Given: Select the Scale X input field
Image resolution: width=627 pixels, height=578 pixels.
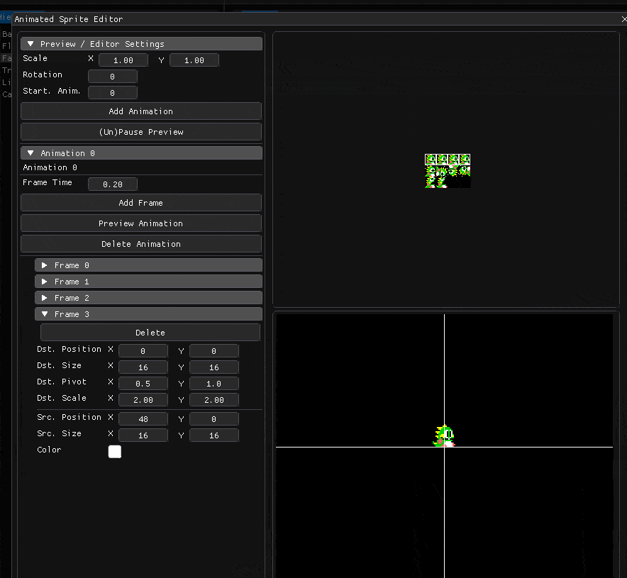Looking at the screenshot, I should pos(123,60).
